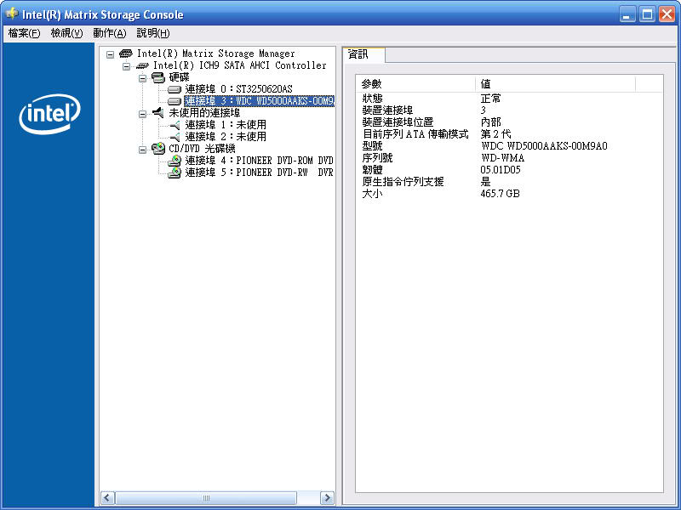Viewport: 681px width, 510px height.
Task: Click the 參數 column header
Action: tap(416, 83)
